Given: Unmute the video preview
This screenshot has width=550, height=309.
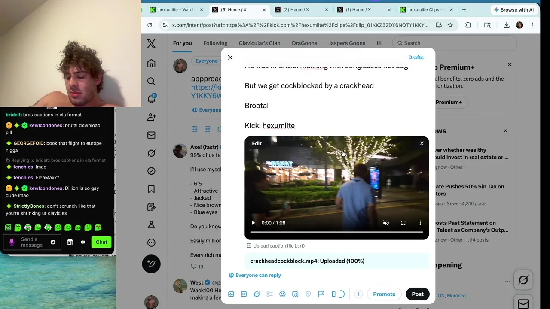Looking at the screenshot, I should click(386, 223).
